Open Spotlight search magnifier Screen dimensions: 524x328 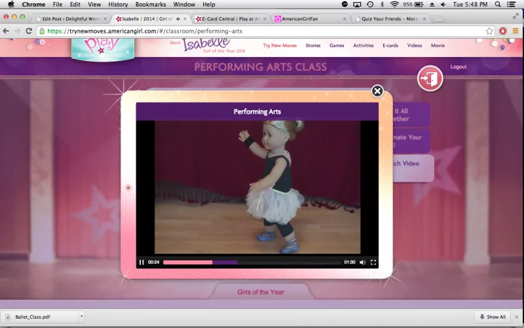coord(498,5)
